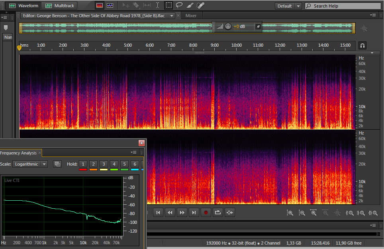Select the Paintbrush Selection tool
The image size is (384, 249).
coord(190,6)
